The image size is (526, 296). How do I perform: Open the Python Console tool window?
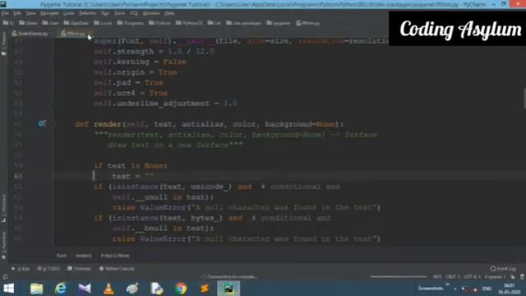point(117,269)
